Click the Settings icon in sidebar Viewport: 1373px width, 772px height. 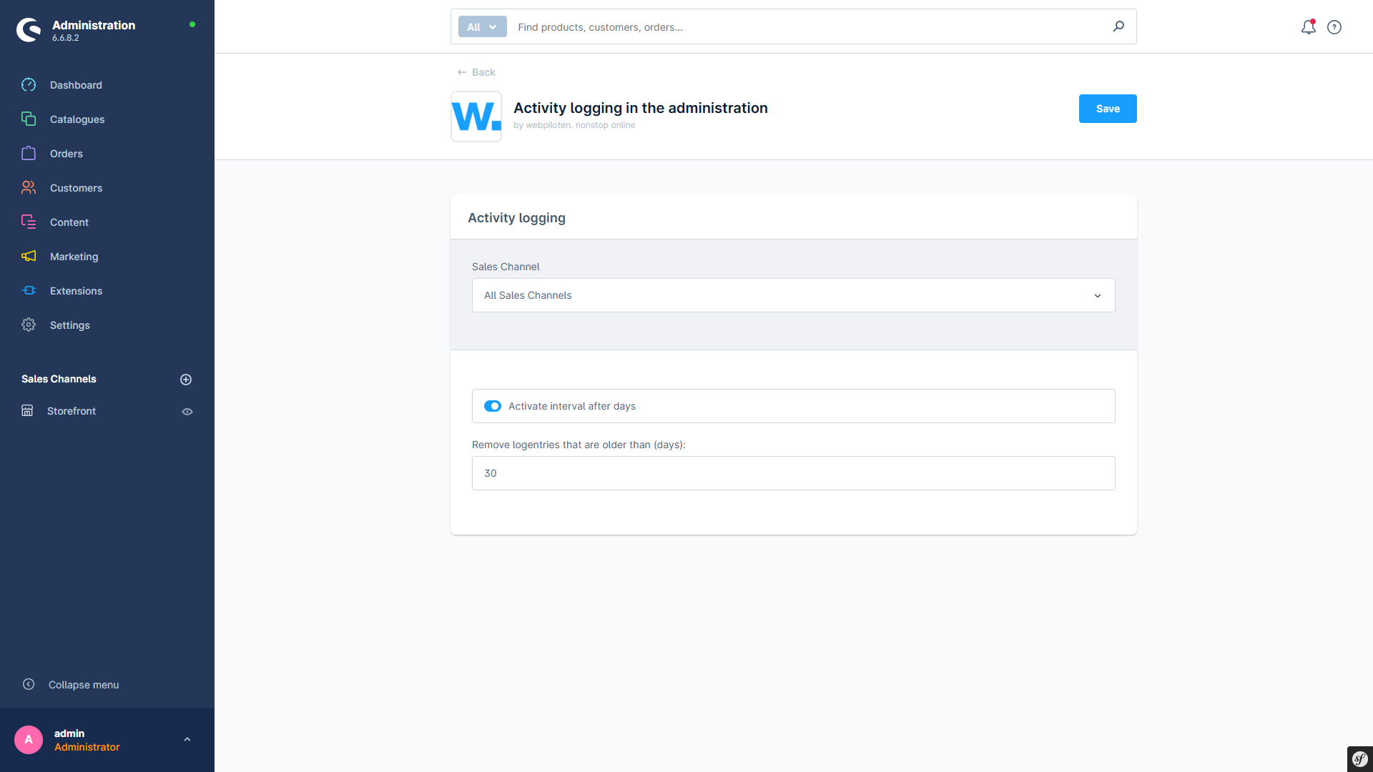[29, 325]
